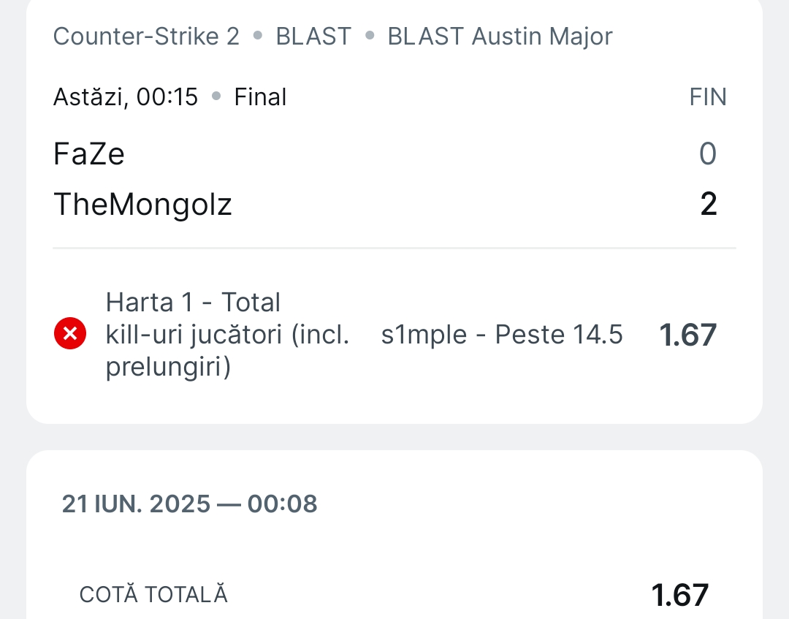
Task: Click FaZe's score of 0
Action: click(x=707, y=153)
